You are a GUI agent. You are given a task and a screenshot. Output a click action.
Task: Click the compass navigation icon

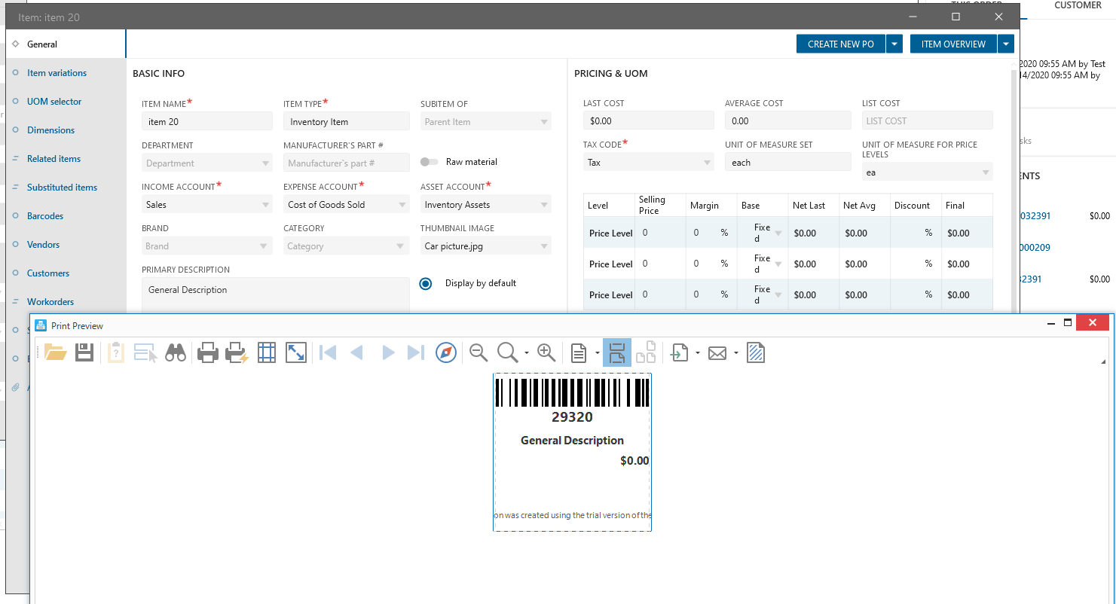[446, 352]
